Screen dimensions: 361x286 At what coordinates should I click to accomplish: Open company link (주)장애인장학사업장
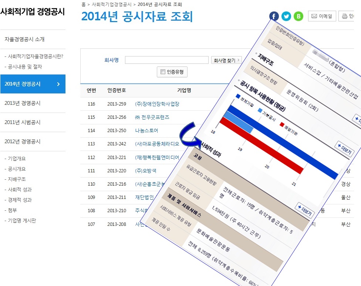157,104
